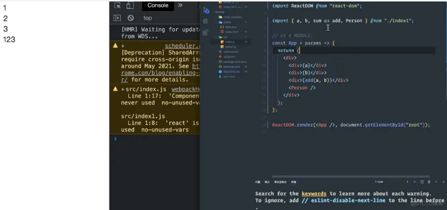Open the .eslintcache file
447x210 pixels.
click(x=231, y=52)
